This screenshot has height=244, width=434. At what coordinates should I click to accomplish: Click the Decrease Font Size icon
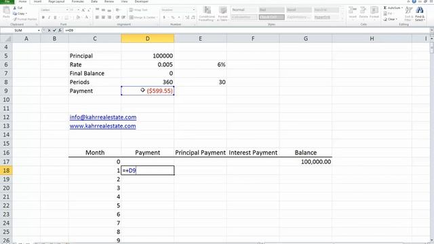point(89,10)
